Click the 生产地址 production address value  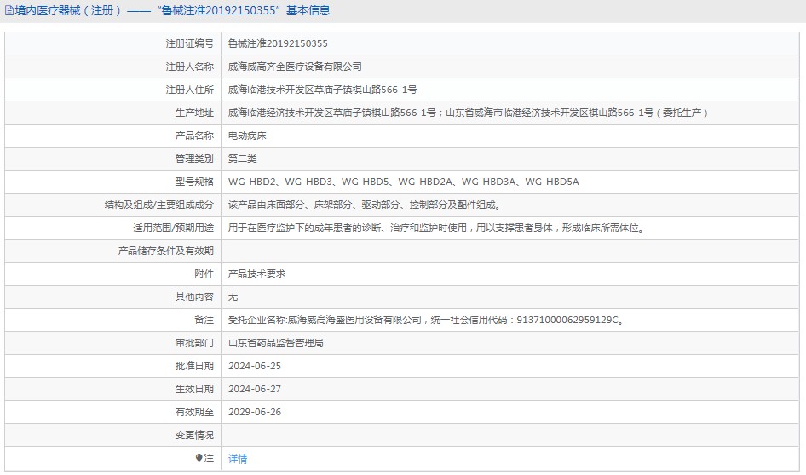click(x=469, y=113)
